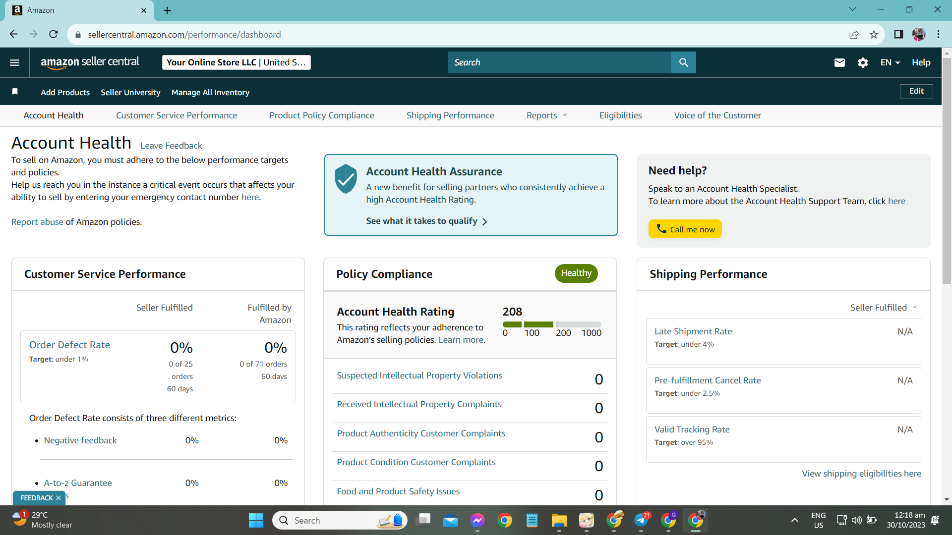Image resolution: width=952 pixels, height=535 pixels.
Task: Click the Seller Central search field
Action: (x=560, y=62)
